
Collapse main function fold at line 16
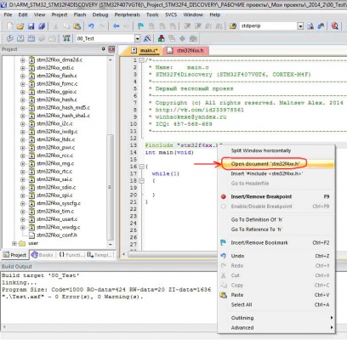(x=142, y=167)
